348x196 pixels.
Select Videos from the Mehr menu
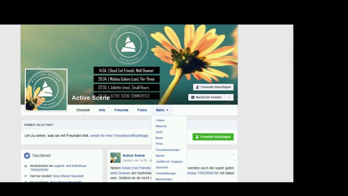click(160, 120)
